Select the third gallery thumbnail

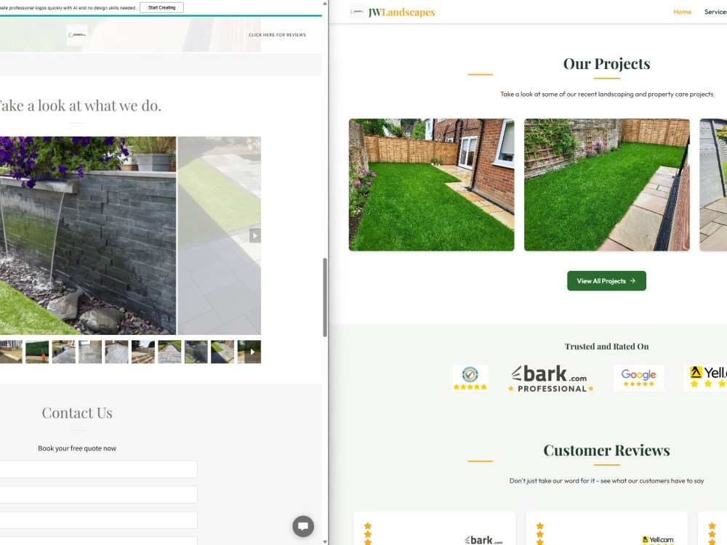click(x=63, y=352)
